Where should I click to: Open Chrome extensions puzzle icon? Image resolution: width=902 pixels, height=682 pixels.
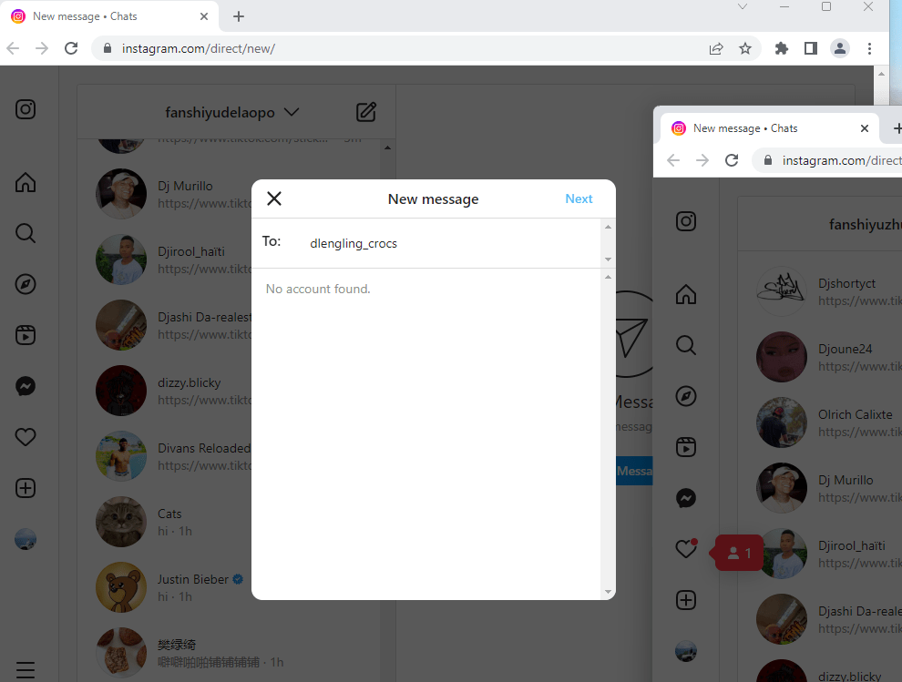(x=781, y=48)
